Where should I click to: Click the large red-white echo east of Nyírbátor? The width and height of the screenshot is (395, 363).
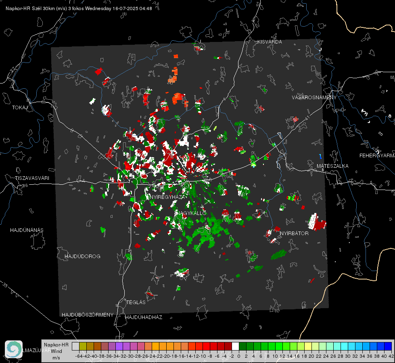[x=318, y=222]
